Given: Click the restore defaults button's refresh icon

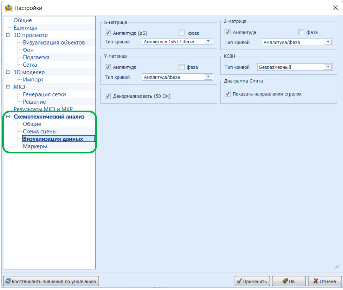Looking at the screenshot, I should tap(8, 281).
